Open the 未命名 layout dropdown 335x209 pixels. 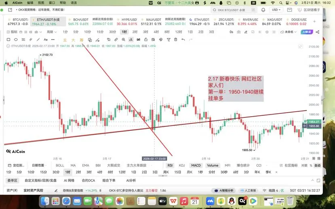click(289, 32)
